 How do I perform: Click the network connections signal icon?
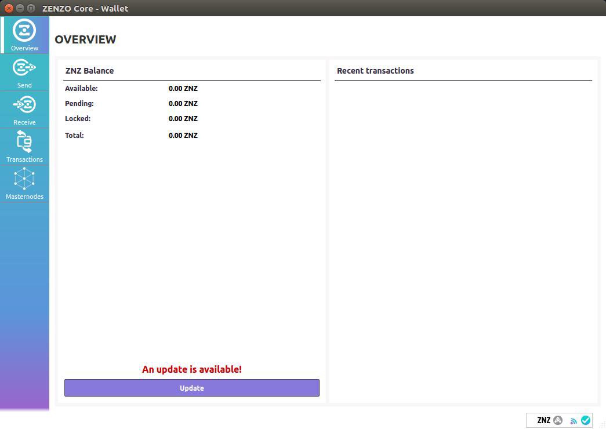pos(574,420)
